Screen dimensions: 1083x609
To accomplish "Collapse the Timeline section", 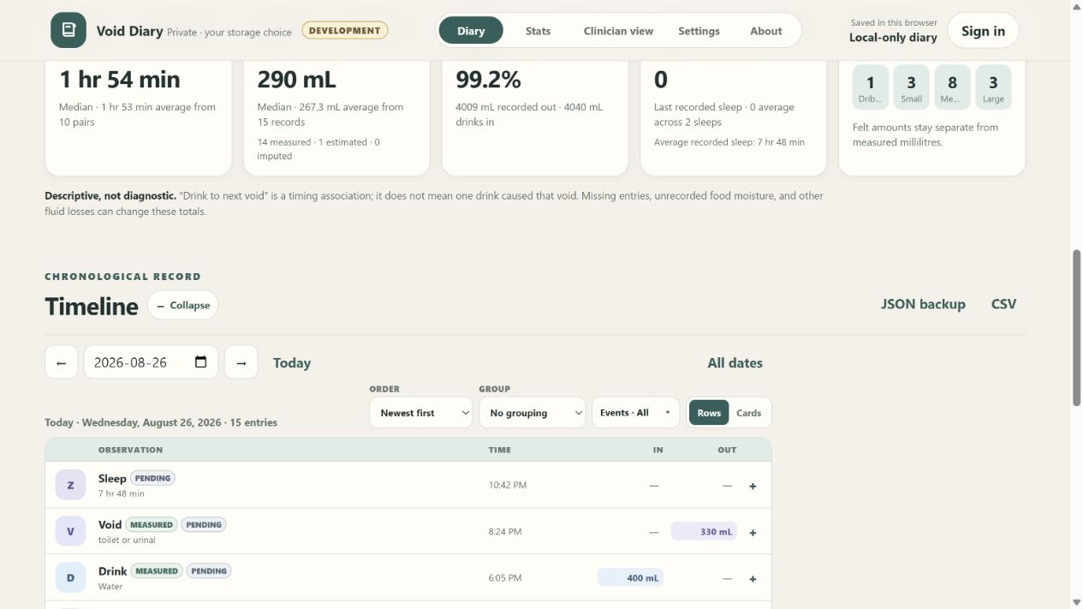I will (x=182, y=305).
